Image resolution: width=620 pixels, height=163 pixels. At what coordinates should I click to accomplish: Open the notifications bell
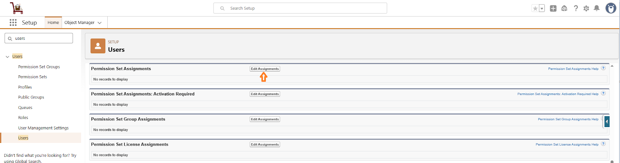[597, 8]
